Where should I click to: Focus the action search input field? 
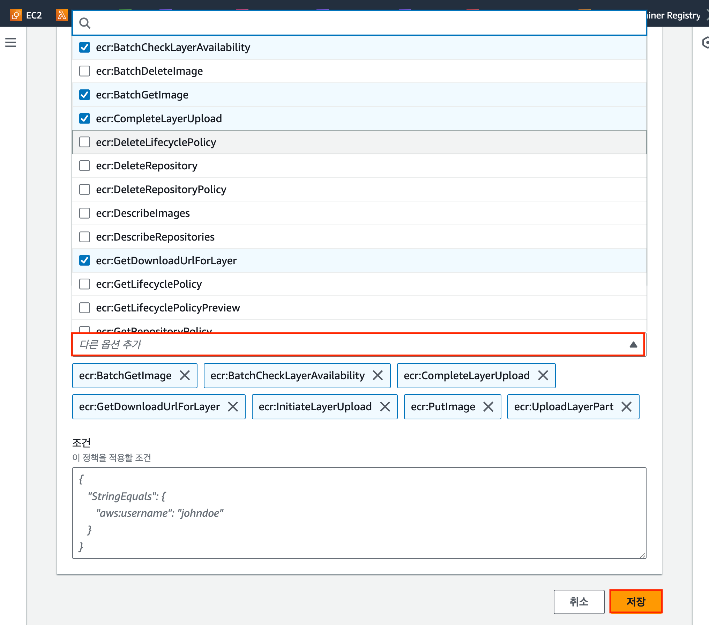(363, 23)
